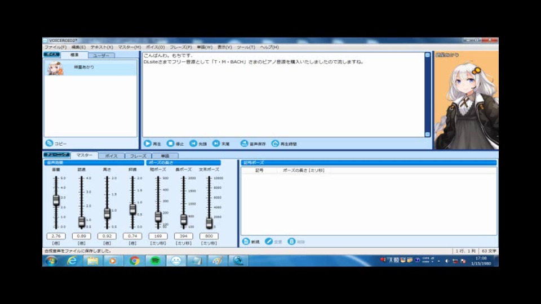This screenshot has height=304, width=541.
Task: Click the 記号 column header
Action: pyautogui.click(x=259, y=170)
